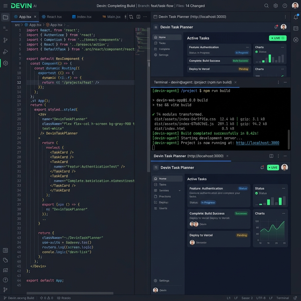Viewport: 301px width, 301px height.
Task: Open Status card ellipsis menu in lower preview
Action: click(283, 188)
